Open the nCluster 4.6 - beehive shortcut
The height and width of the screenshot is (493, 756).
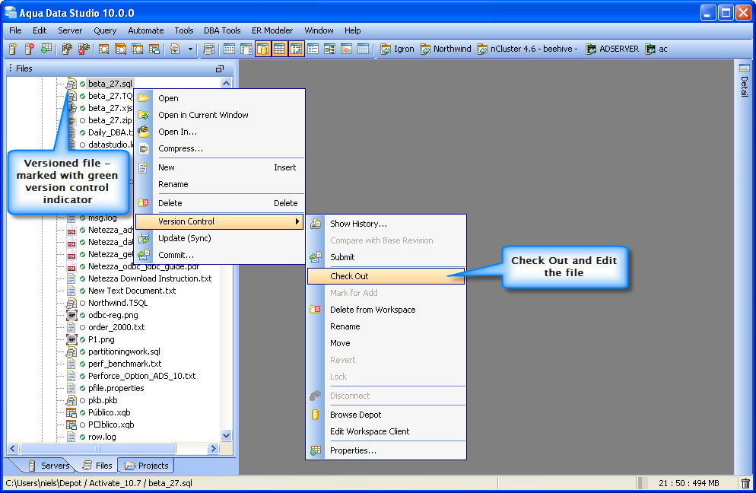point(528,49)
